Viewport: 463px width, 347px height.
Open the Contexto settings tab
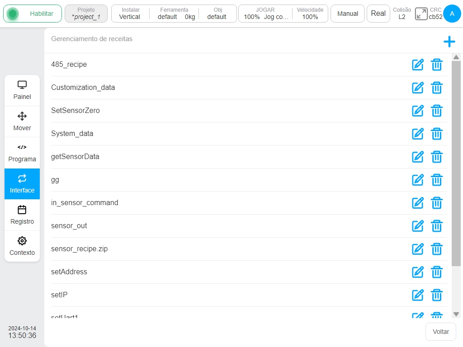coord(22,246)
